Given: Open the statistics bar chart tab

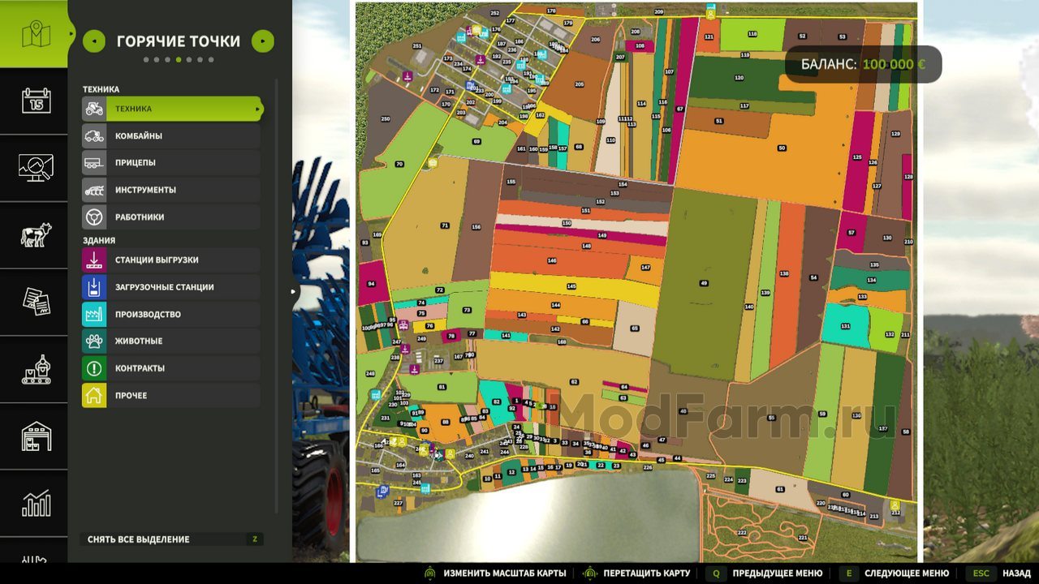Looking at the screenshot, I should (x=36, y=504).
